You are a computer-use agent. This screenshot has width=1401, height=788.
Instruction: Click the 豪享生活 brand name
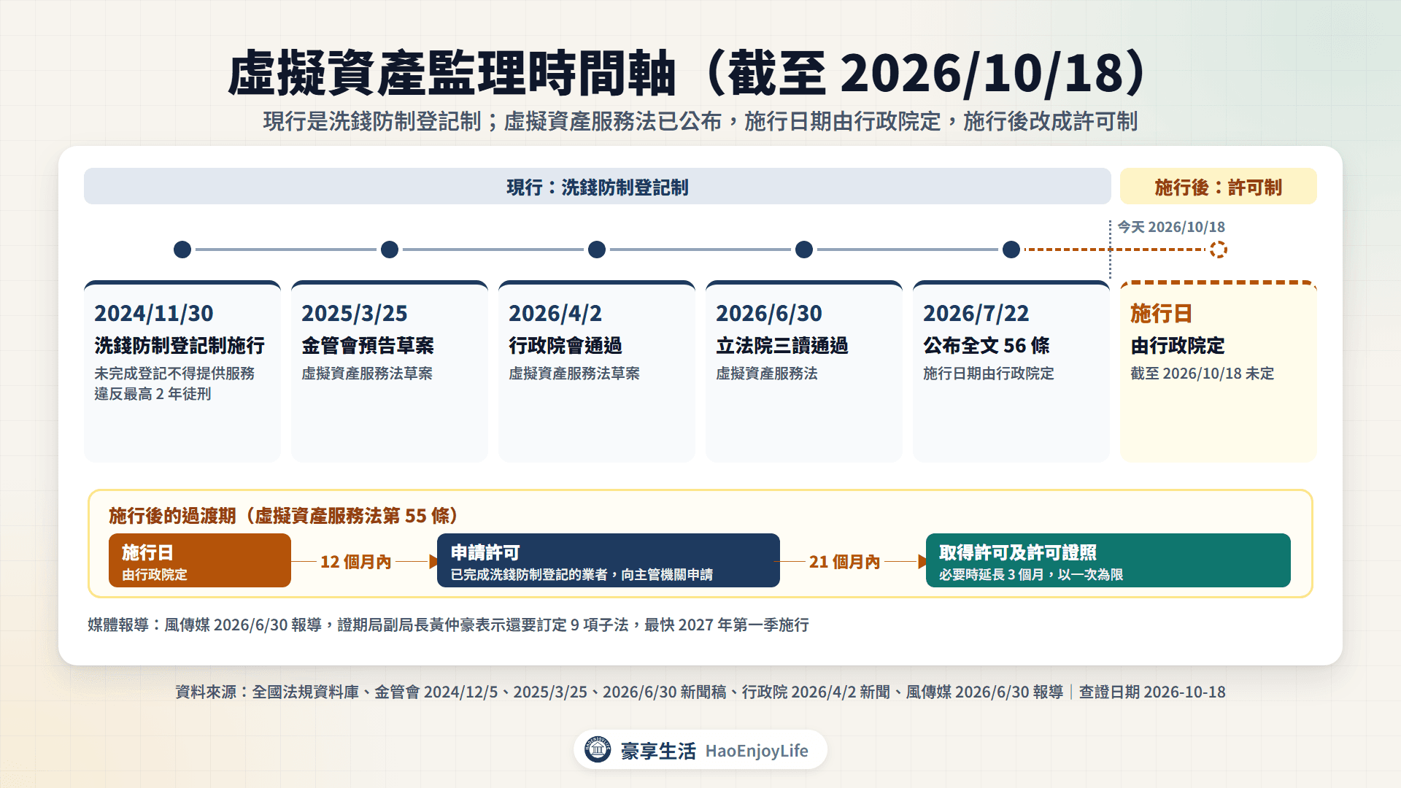(x=658, y=751)
